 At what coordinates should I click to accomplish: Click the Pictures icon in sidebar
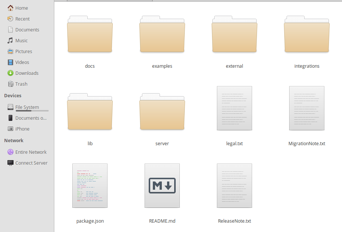[x=10, y=51]
